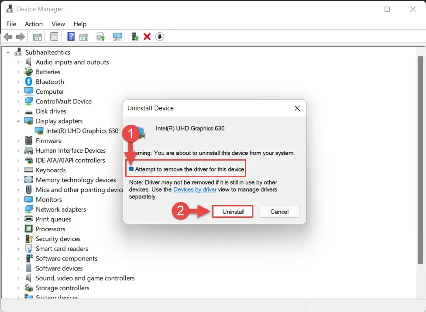This screenshot has height=312, width=426.
Task: Click the Processors chip icon
Action: tap(28, 229)
